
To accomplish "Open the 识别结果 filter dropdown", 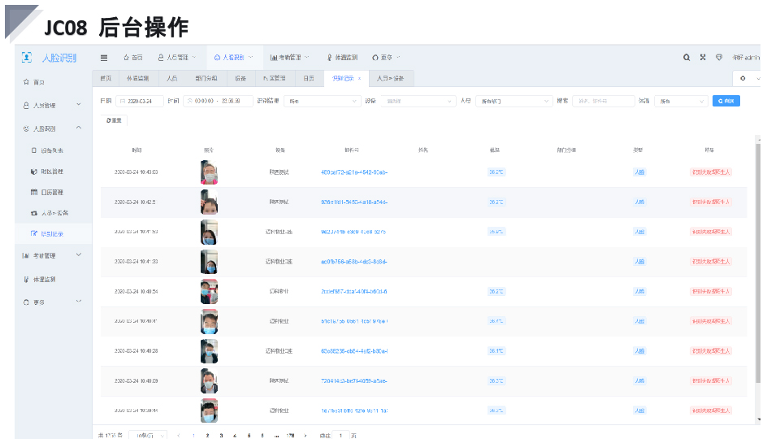I will click(x=321, y=102).
